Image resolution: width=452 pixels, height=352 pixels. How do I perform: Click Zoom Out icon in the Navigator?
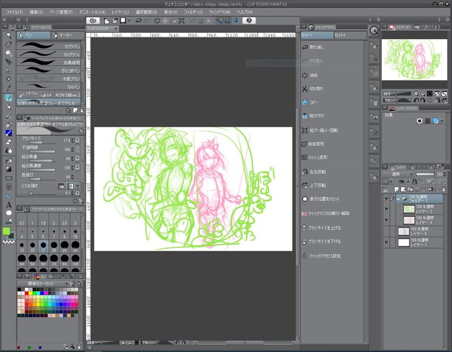point(416,93)
